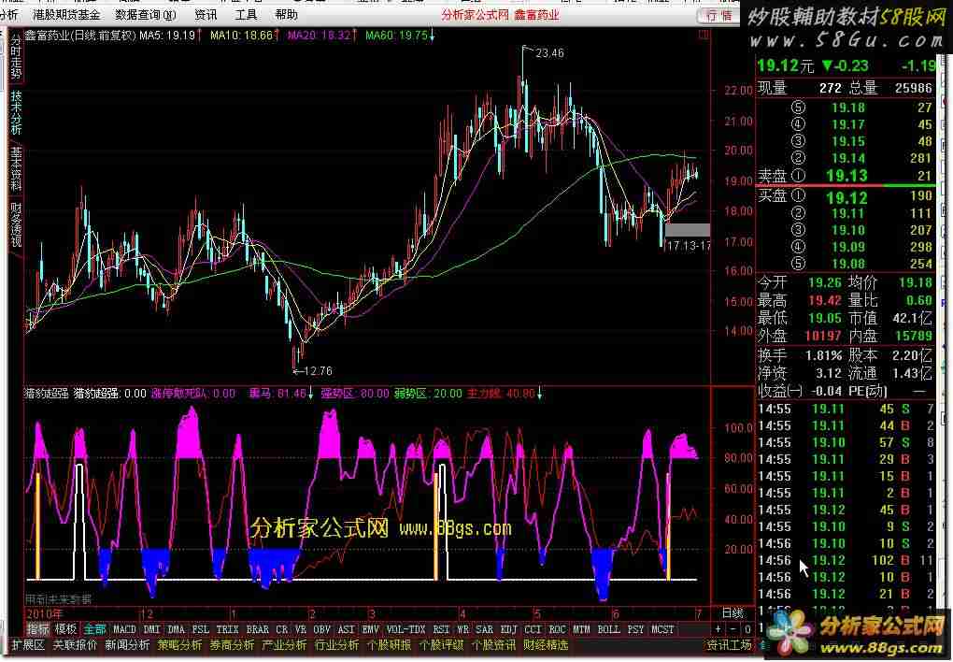This screenshot has width=953, height=662.
Task: Select the 指标 tab at bottom
Action: [x=37, y=629]
